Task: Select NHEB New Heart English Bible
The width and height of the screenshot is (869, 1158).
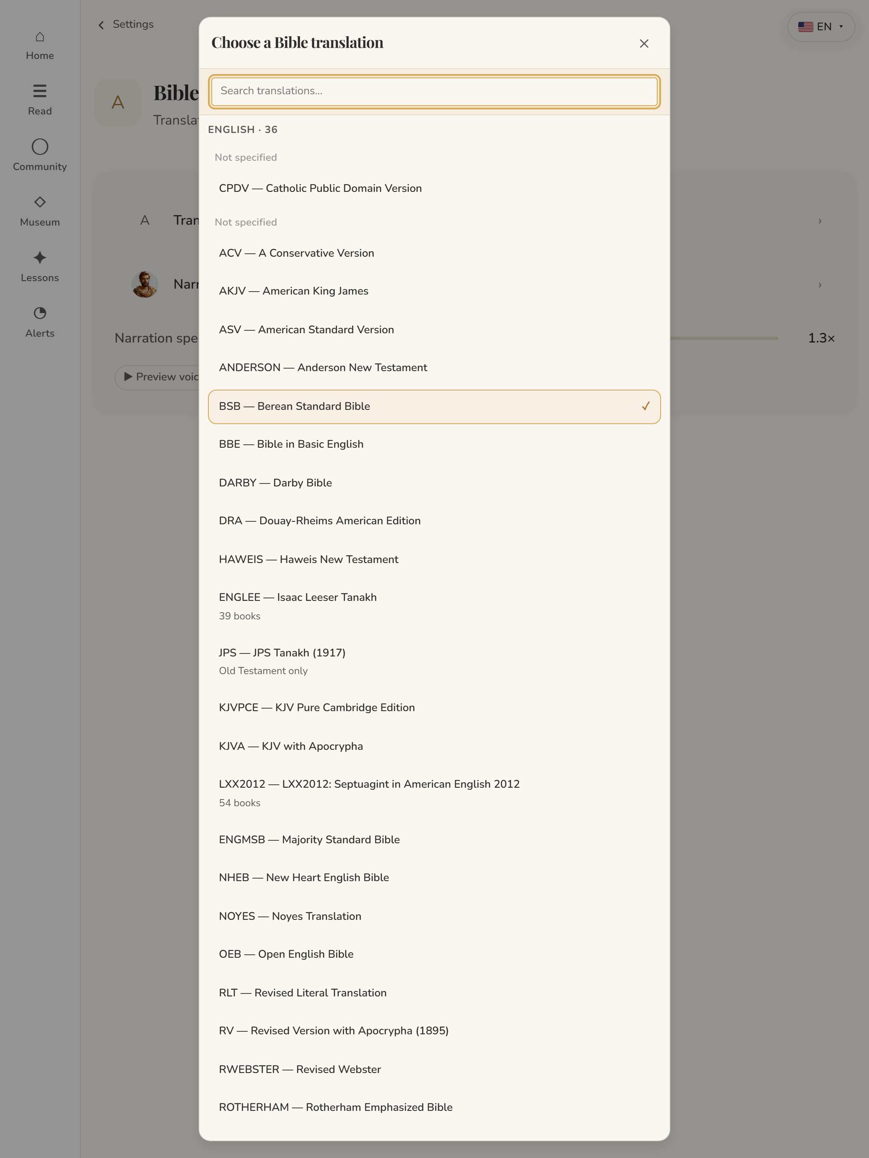Action: [434, 877]
